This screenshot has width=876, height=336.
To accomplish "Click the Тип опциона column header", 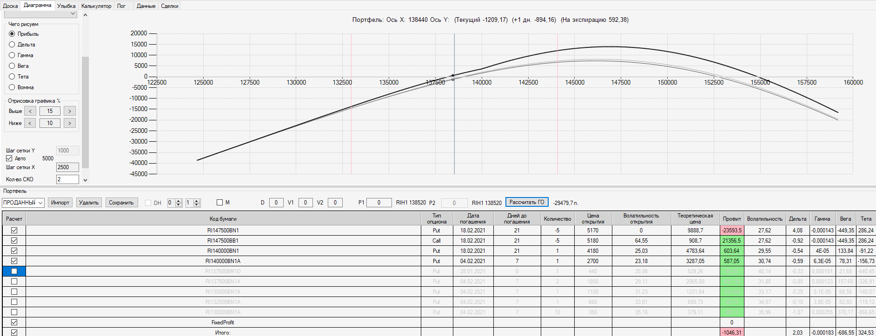I will point(437,218).
